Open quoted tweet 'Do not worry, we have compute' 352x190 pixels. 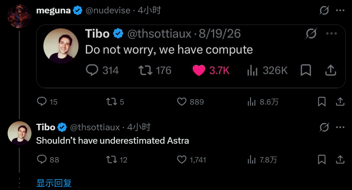click(191, 56)
